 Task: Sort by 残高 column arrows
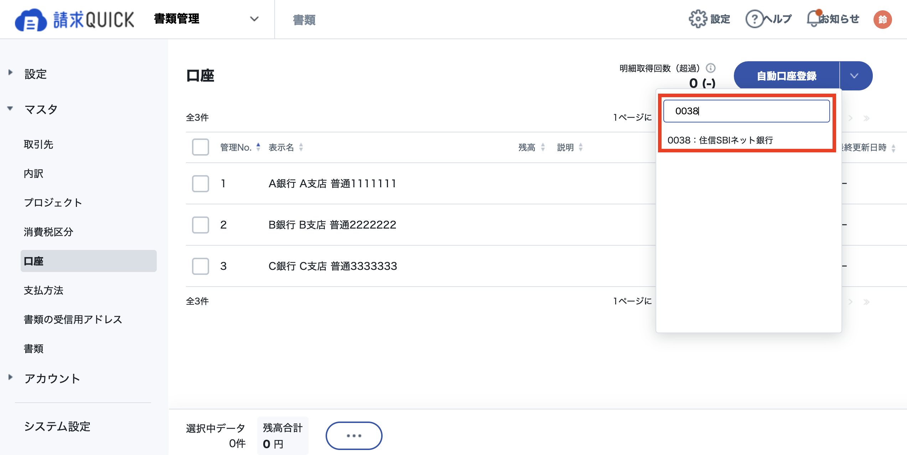(x=543, y=147)
